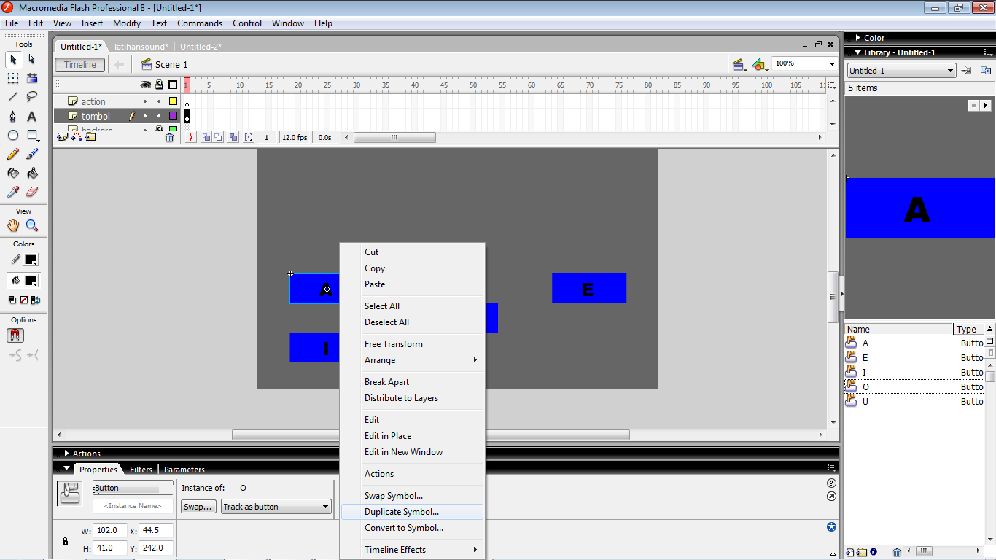
Task: Select the Paint Bucket tool
Action: pyautogui.click(x=32, y=174)
